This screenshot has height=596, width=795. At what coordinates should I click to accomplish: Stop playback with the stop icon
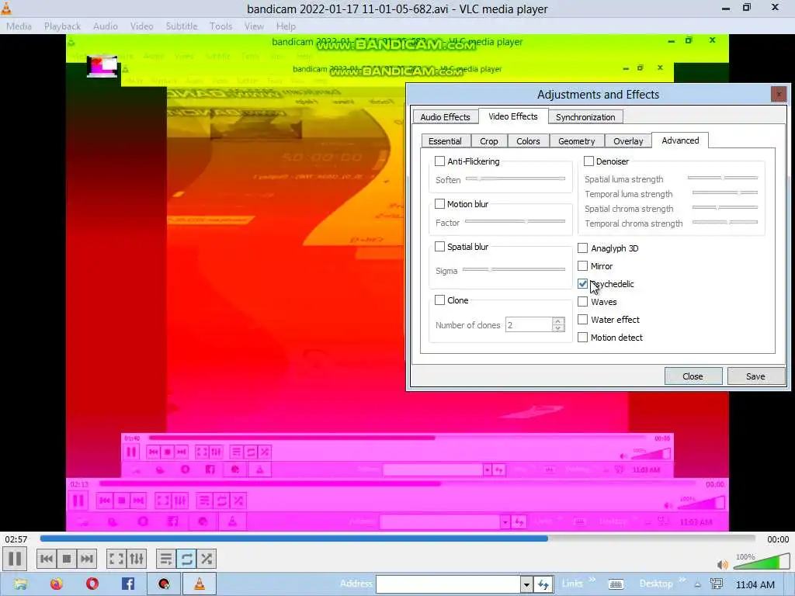67,559
